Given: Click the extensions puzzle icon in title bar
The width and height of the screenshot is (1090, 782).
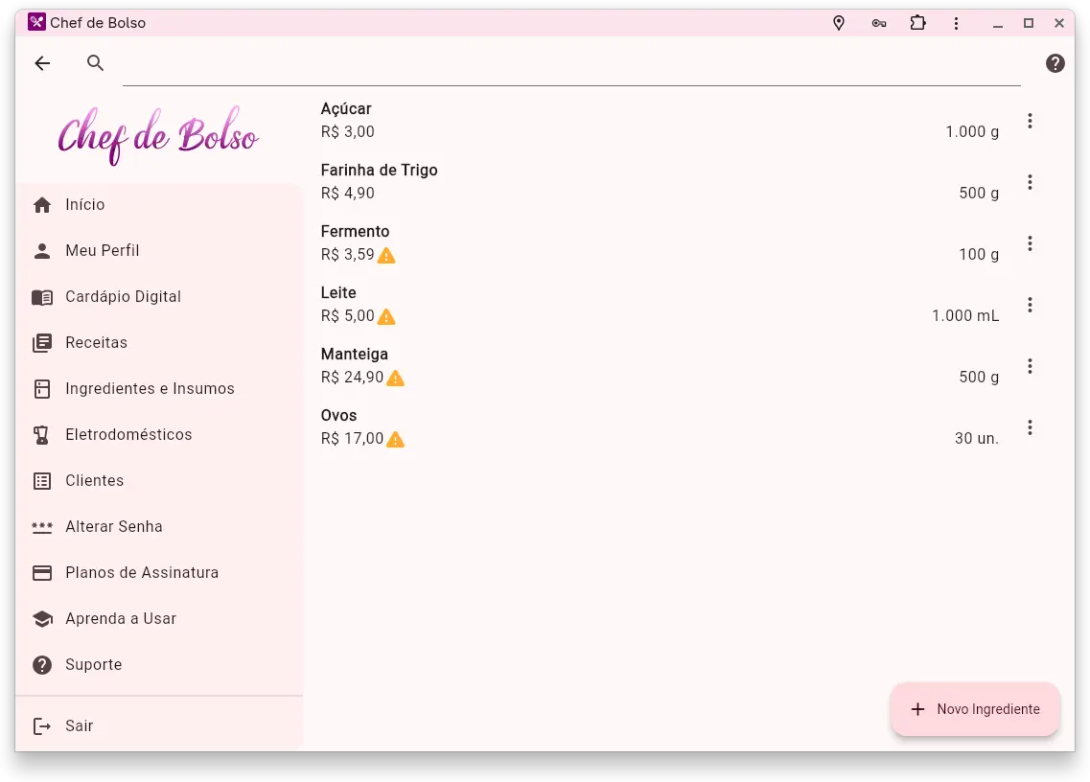Looking at the screenshot, I should [x=917, y=23].
